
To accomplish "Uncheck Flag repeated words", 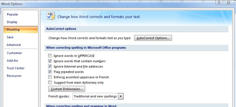I will point(50,72).
